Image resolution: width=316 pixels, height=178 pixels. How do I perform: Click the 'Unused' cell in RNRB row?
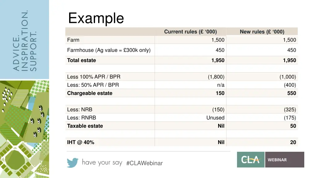(215, 118)
